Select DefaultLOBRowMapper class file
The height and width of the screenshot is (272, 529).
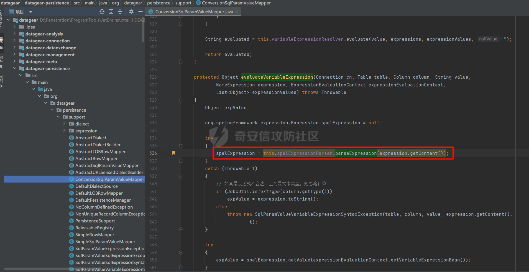click(99, 193)
